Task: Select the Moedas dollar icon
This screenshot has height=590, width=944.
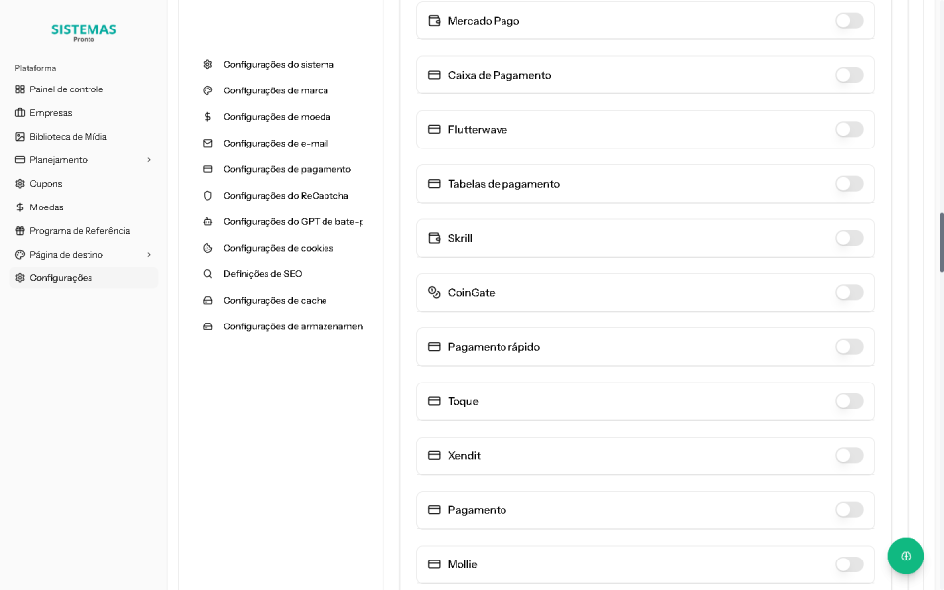Action: click(21, 206)
